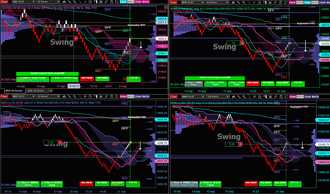Toggle magenta Cloud button in M2K chart
Viewport: 330px width, 194px height.
[x=138, y=2]
